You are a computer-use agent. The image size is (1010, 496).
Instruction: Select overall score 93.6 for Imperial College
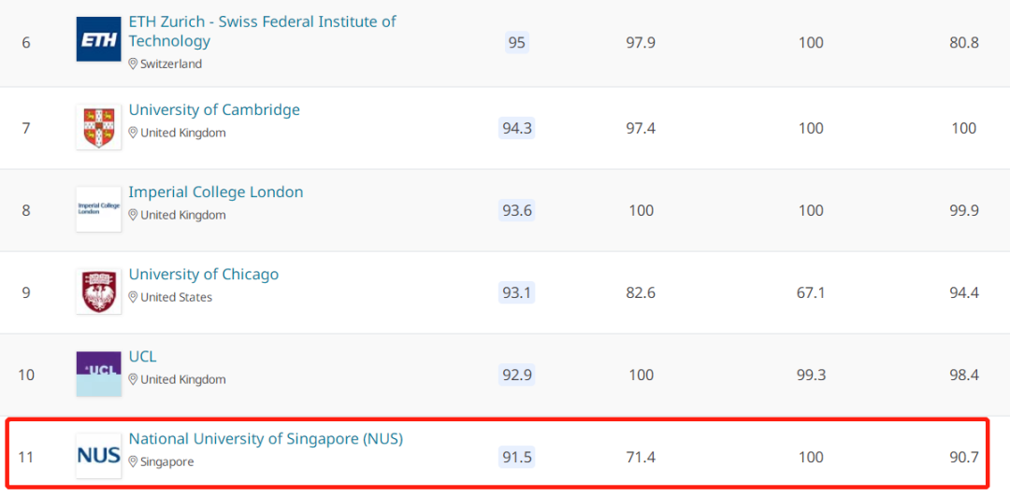point(516,210)
